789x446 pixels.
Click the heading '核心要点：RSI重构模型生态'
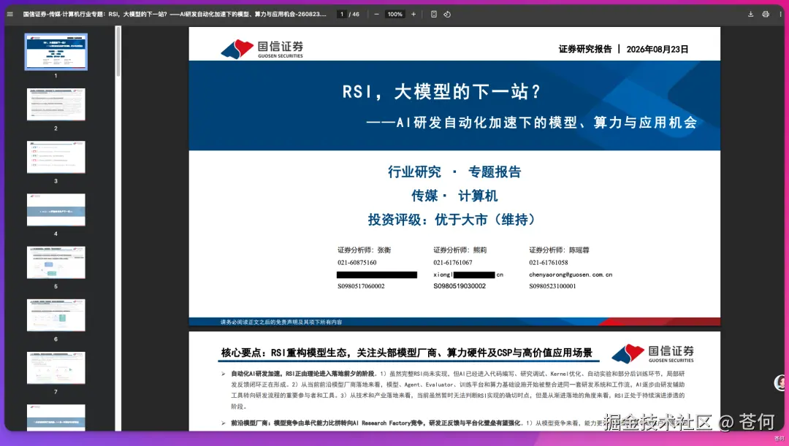pyautogui.click(x=284, y=353)
